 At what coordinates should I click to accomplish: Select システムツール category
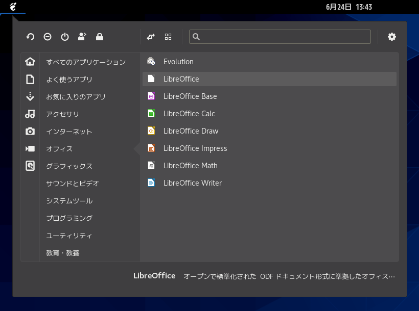click(x=69, y=201)
